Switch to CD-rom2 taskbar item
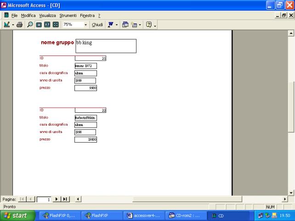The image size is (295, 221). [186, 215]
